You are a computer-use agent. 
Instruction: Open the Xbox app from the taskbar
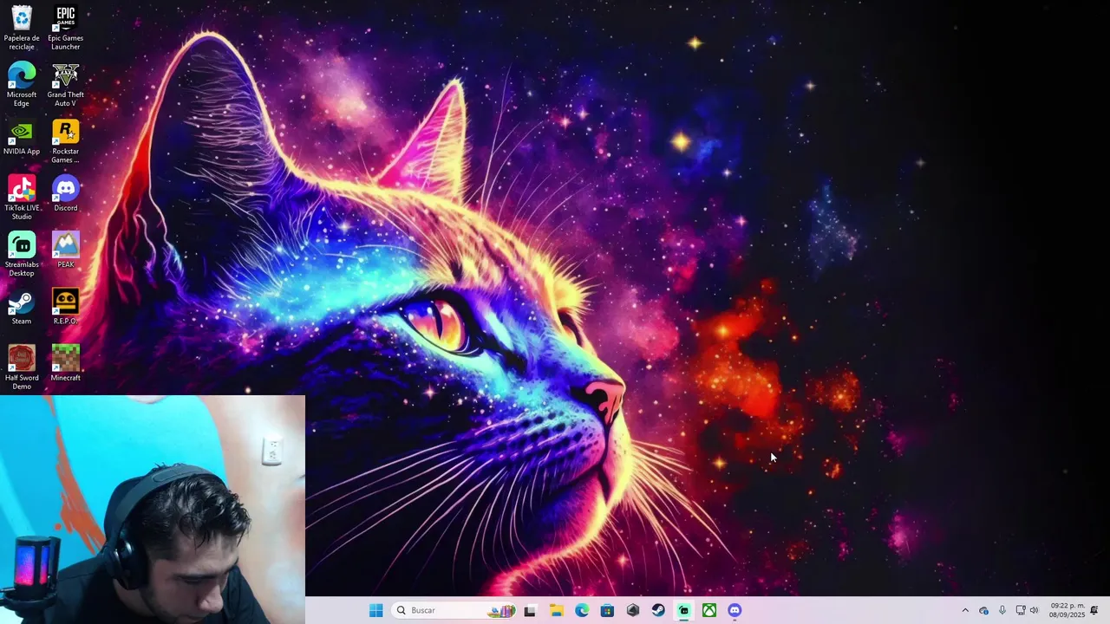tap(709, 610)
